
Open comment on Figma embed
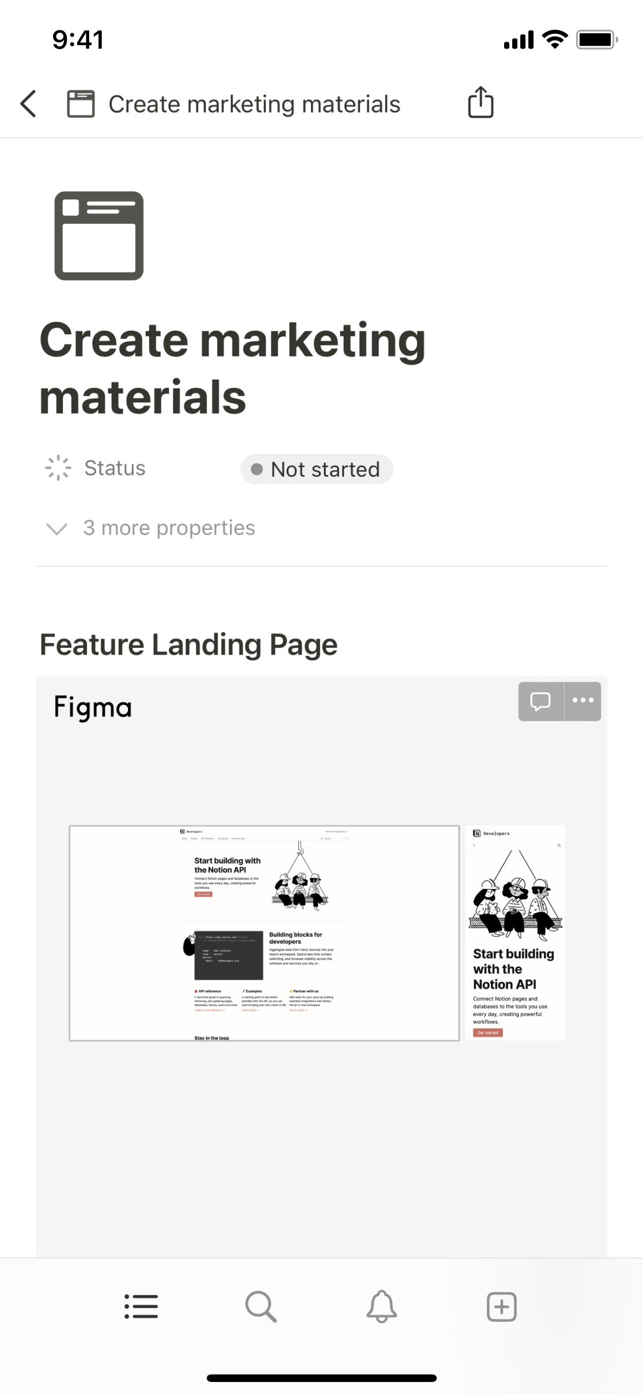(x=541, y=701)
